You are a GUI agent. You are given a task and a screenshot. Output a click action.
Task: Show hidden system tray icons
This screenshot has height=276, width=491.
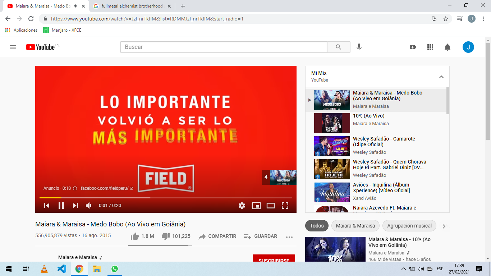(404, 269)
